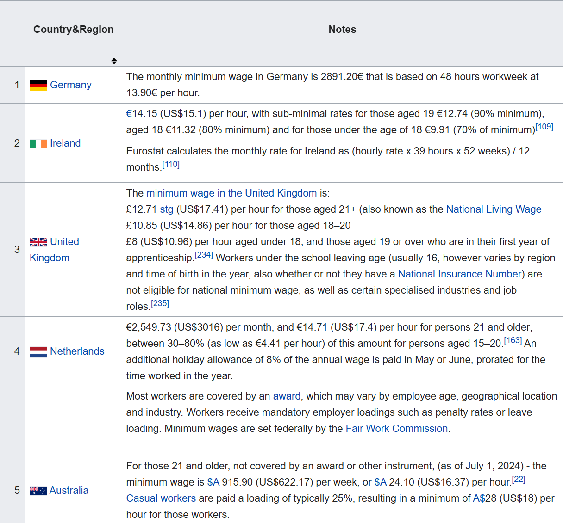
Task: Click the Germany flag icon
Action: [x=38, y=85]
